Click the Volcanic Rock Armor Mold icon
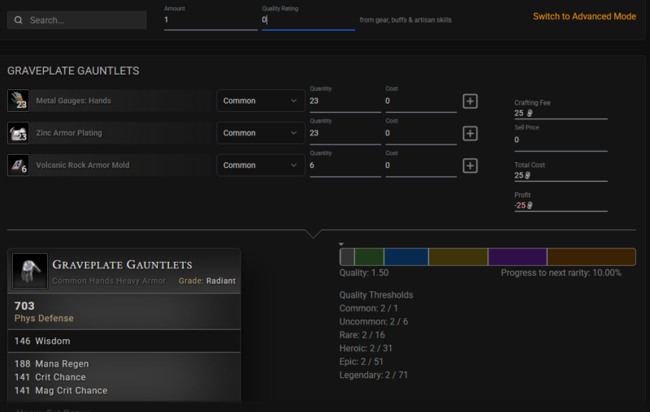This screenshot has width=650, height=412. click(x=18, y=165)
